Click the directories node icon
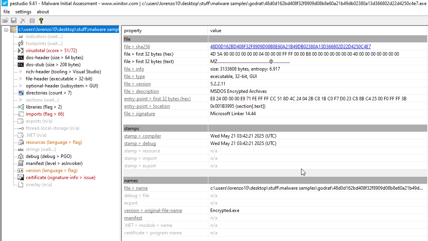The height and width of the screenshot is (241, 428). (21, 93)
